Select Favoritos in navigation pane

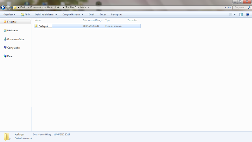[x=12, y=22]
